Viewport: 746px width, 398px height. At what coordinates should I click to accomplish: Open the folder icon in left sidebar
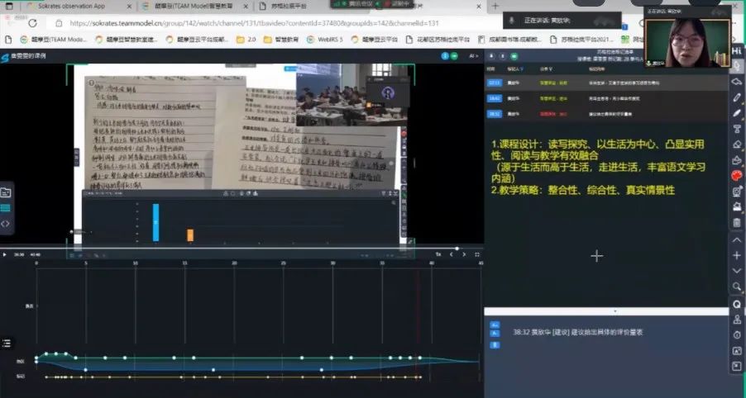(x=6, y=192)
